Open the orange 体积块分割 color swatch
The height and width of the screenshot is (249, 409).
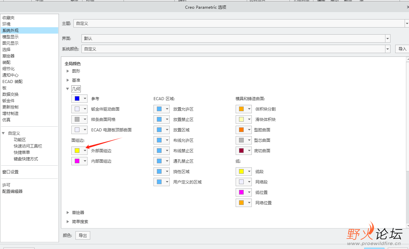coord(244,109)
